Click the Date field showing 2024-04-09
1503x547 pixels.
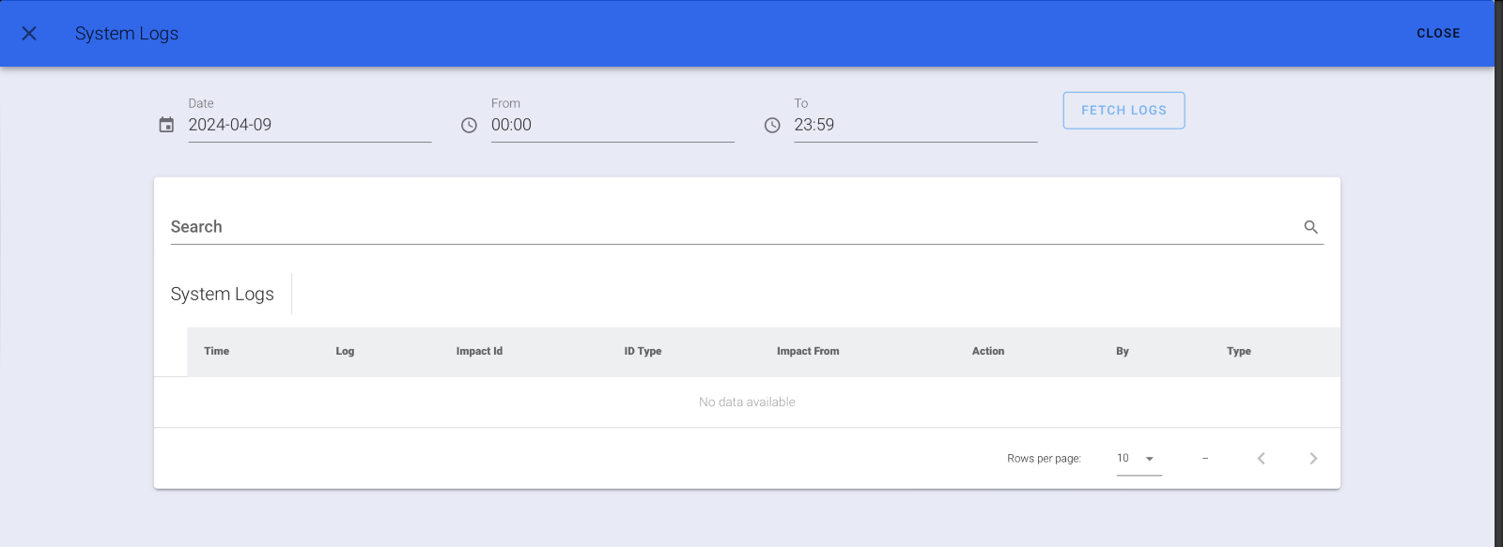click(x=309, y=125)
